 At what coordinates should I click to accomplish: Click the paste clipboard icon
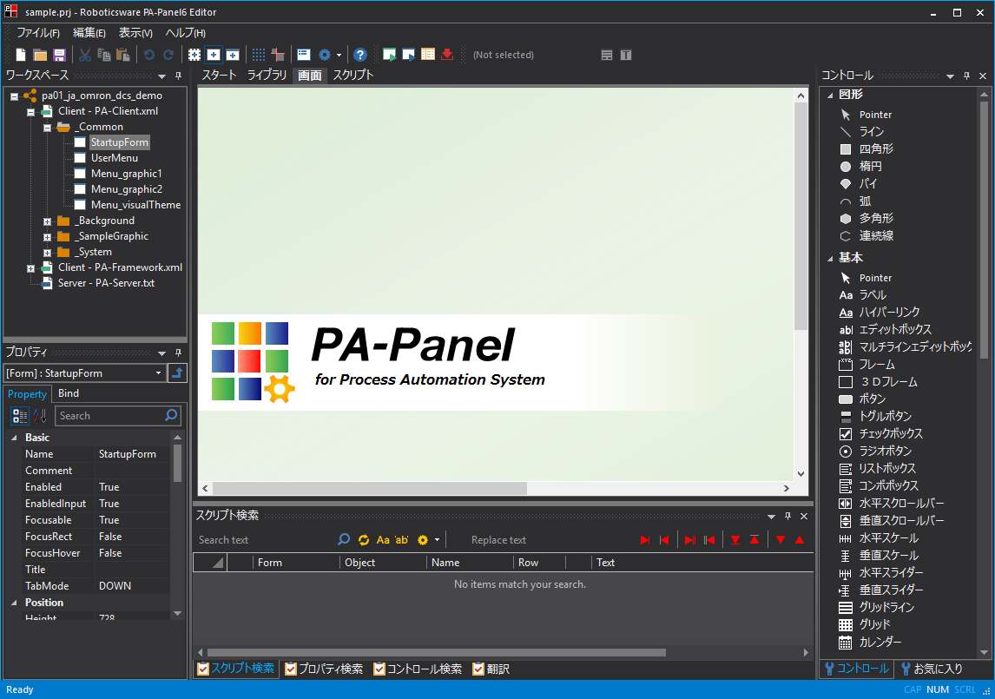click(123, 56)
